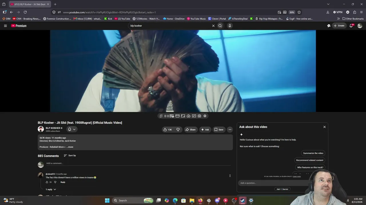
Task: Open a new browser tab
Action: click(x=55, y=4)
